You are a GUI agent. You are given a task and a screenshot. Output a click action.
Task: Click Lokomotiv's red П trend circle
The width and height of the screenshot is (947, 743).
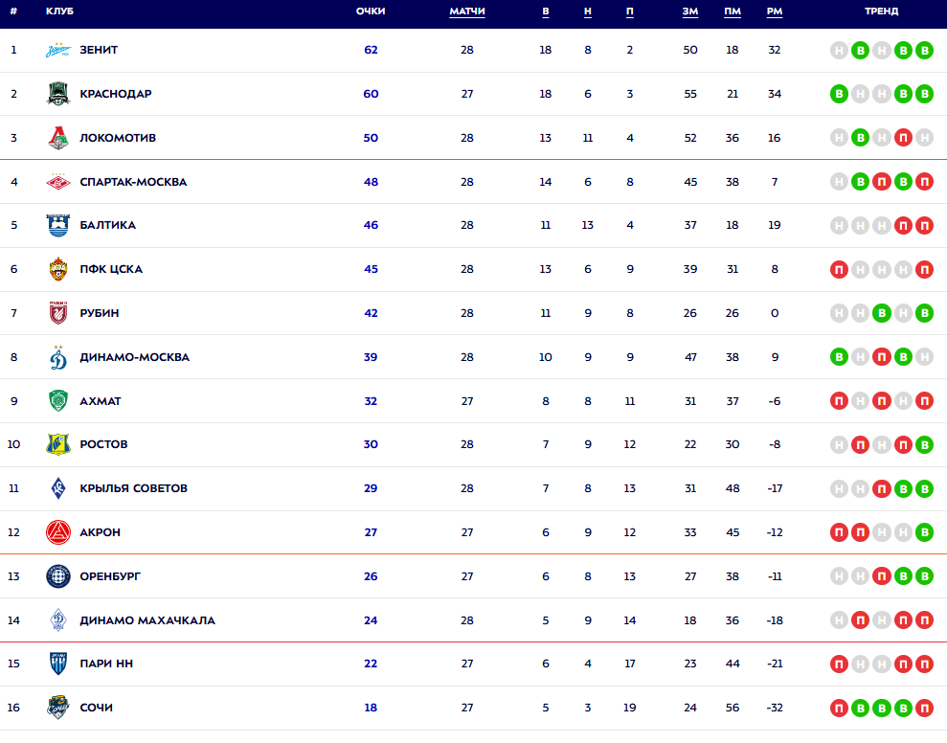pyautogui.click(x=903, y=138)
